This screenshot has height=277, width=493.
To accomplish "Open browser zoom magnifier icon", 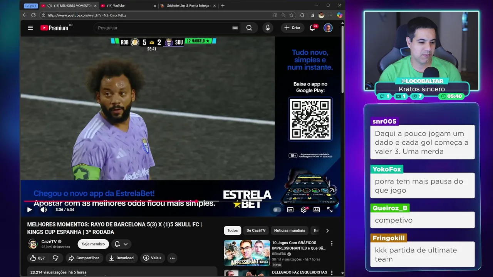I will click(x=283, y=15).
